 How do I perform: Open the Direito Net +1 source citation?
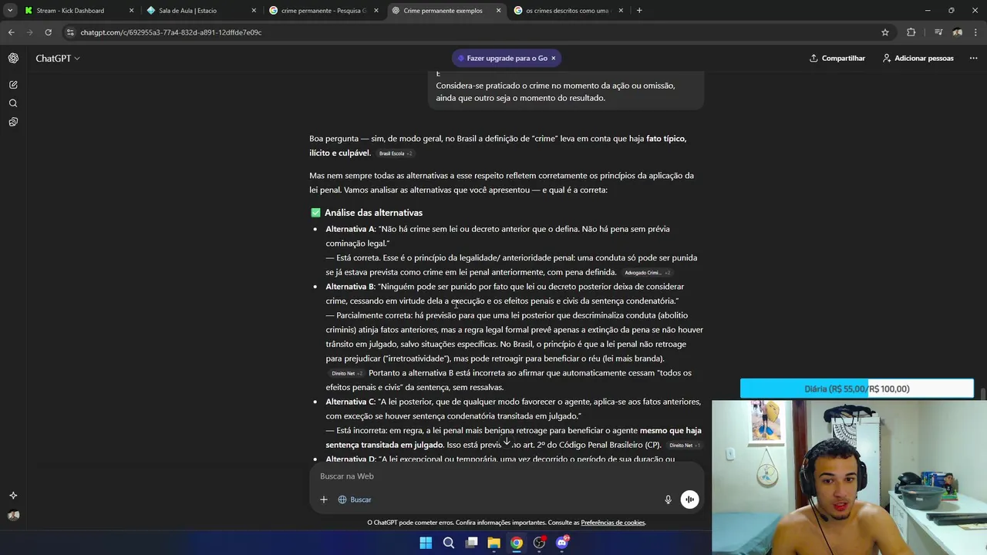(685, 446)
